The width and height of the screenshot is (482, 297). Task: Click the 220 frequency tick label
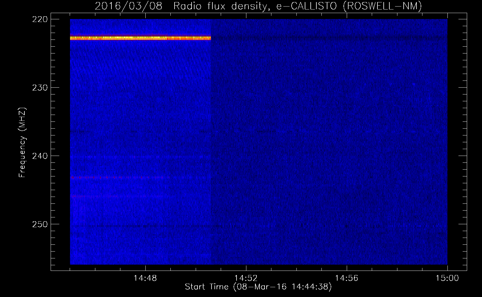click(40, 19)
